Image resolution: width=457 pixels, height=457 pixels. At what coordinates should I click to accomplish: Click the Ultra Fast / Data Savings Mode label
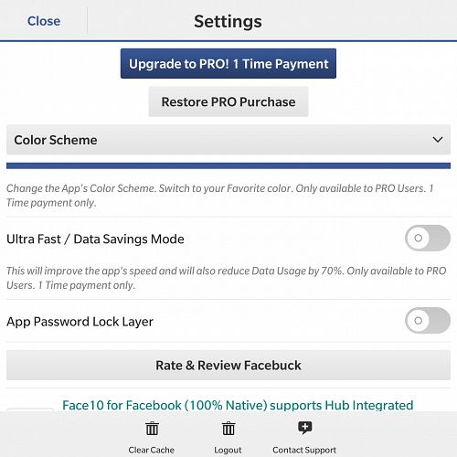95,239
